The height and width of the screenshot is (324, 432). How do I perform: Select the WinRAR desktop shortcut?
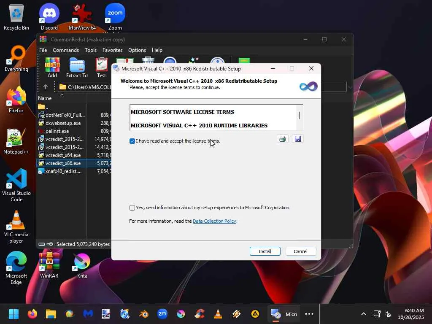(49, 265)
